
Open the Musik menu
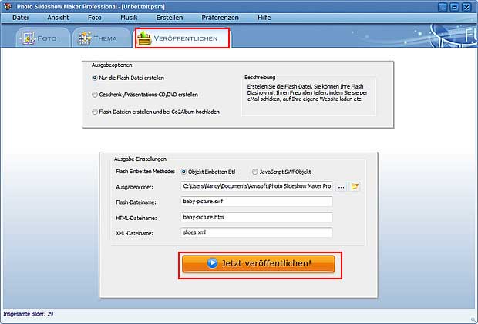(x=129, y=18)
